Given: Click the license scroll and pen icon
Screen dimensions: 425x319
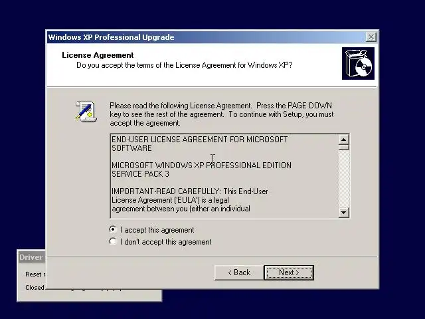Looking at the screenshot, I should (x=86, y=111).
